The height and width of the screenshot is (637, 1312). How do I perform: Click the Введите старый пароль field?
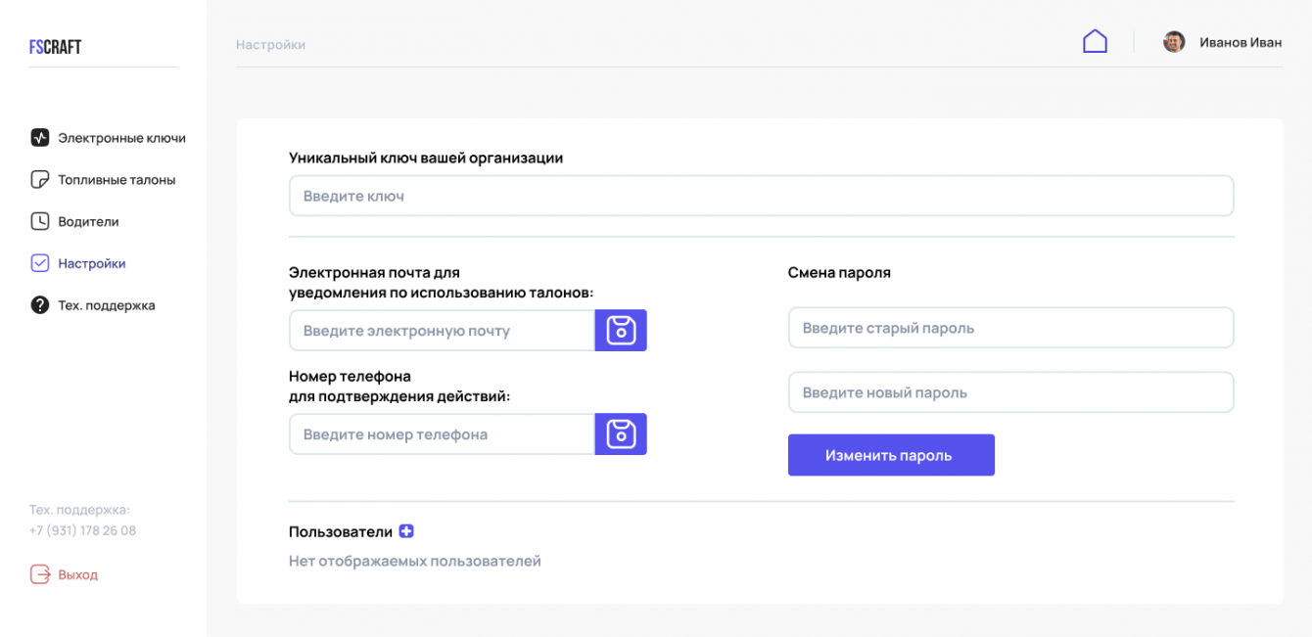point(1010,328)
